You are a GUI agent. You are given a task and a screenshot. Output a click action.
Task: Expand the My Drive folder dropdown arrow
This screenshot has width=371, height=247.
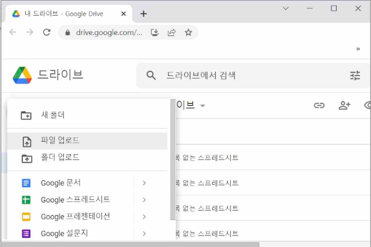[x=203, y=106]
